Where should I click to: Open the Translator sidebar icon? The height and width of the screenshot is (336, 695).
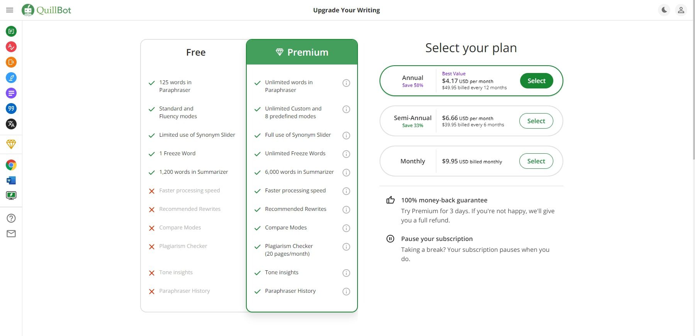(11, 124)
